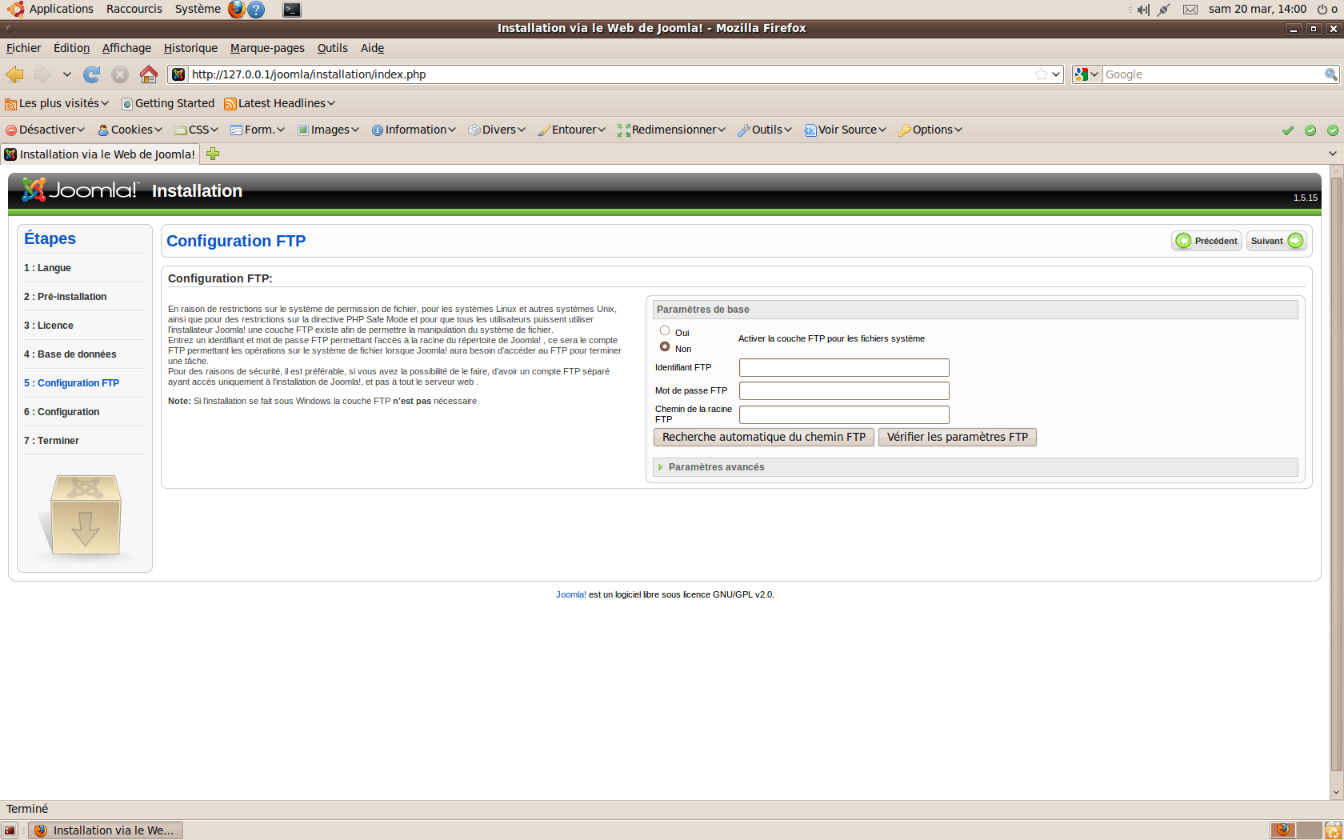1344x840 pixels.
Task: Click the trash icon in bottom panel
Action: coord(1333,830)
